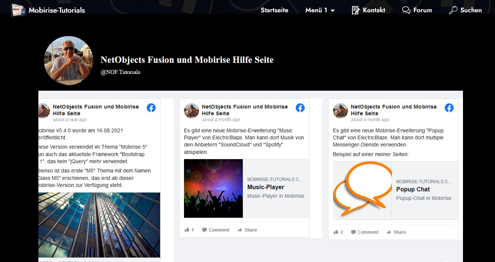This screenshot has width=495, height=262.
Task: Click the Mobirise-Tutorials logo icon
Action: [18, 10]
